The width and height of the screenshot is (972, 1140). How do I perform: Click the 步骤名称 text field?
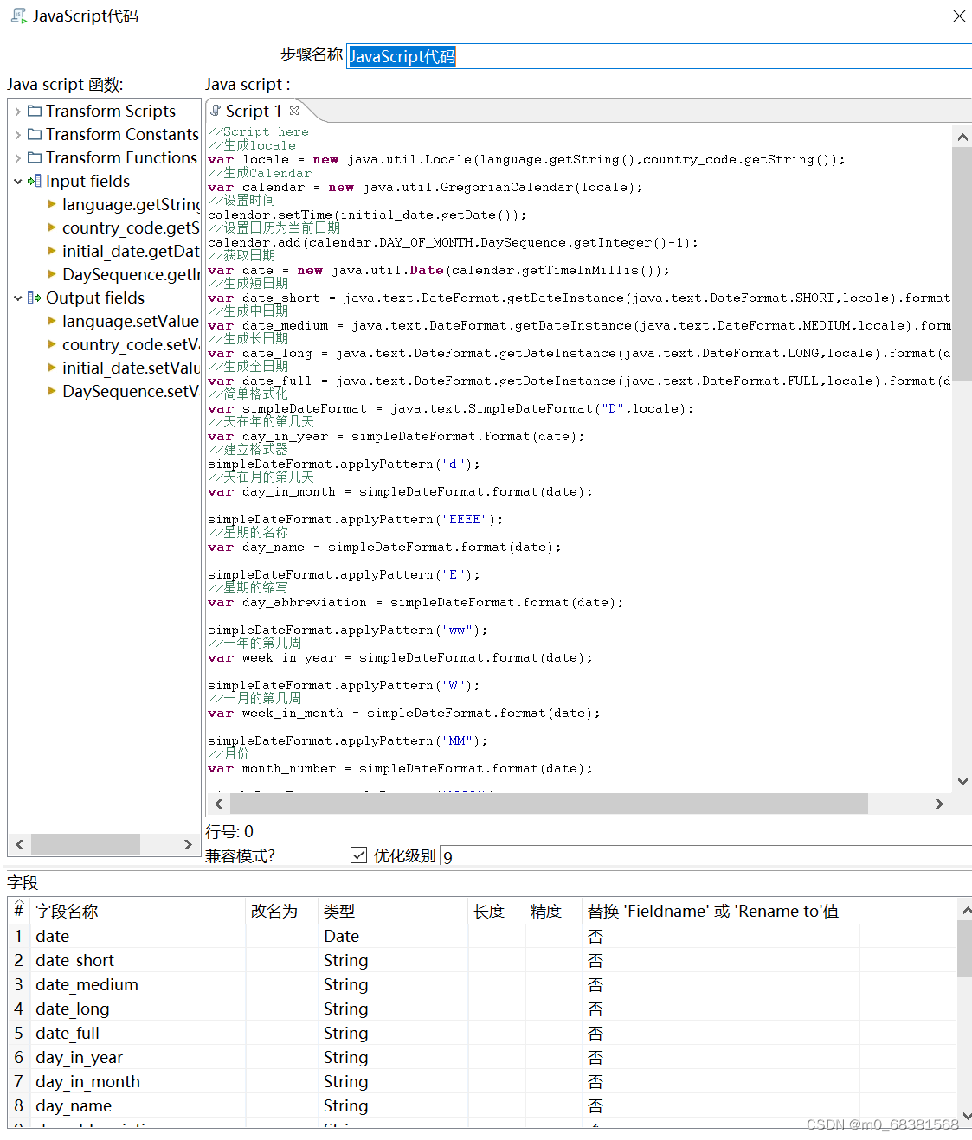(659, 56)
